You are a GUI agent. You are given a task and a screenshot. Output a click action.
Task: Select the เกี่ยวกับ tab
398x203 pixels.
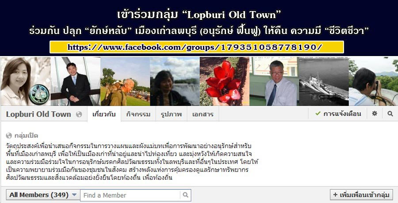coord(104,114)
